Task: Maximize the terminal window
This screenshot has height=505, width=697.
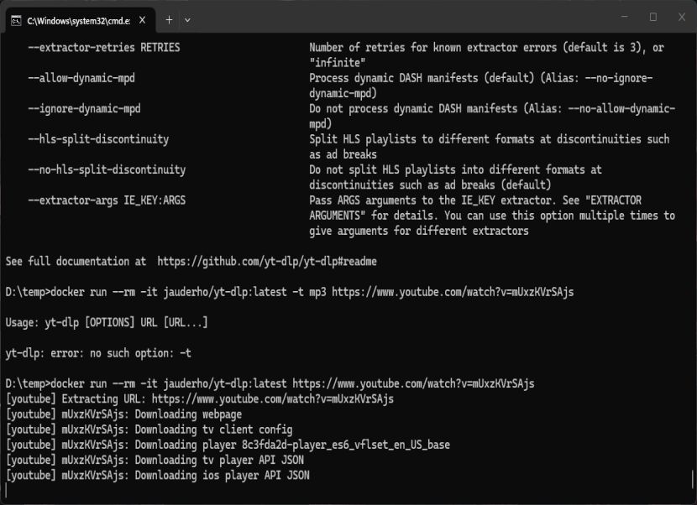Action: coord(653,17)
